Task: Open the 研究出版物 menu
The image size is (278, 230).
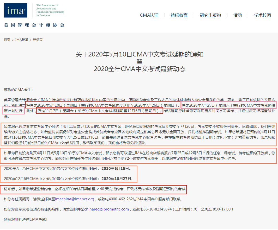Action: tap(210, 15)
